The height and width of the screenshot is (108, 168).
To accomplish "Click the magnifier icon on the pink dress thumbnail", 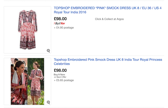I will [48, 51].
